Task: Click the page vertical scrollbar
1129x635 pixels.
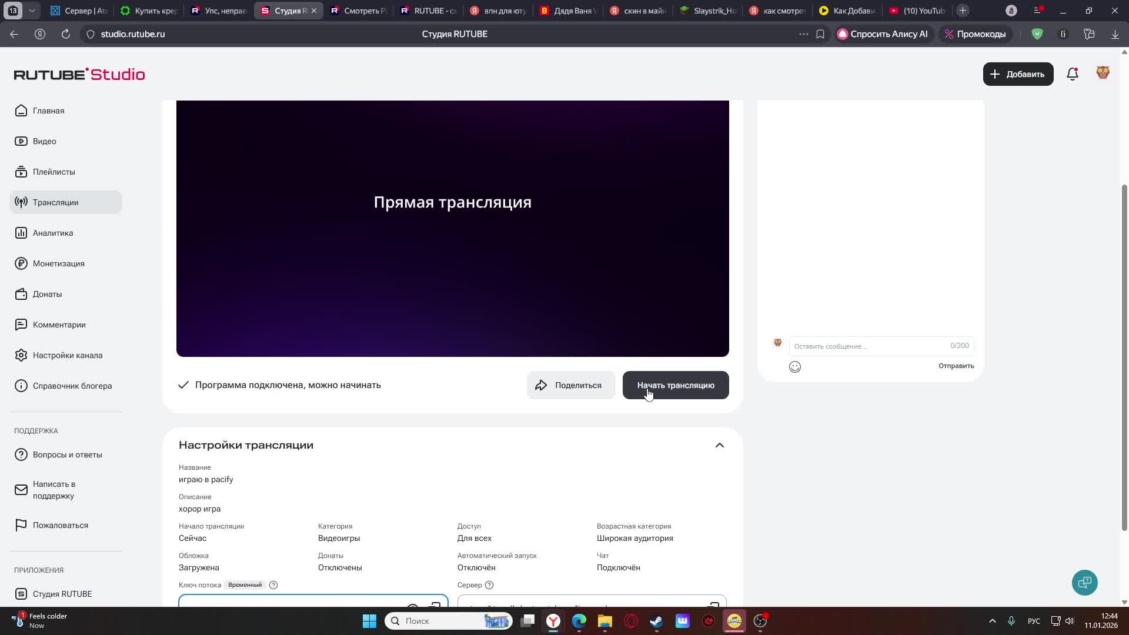Action: 1124,353
